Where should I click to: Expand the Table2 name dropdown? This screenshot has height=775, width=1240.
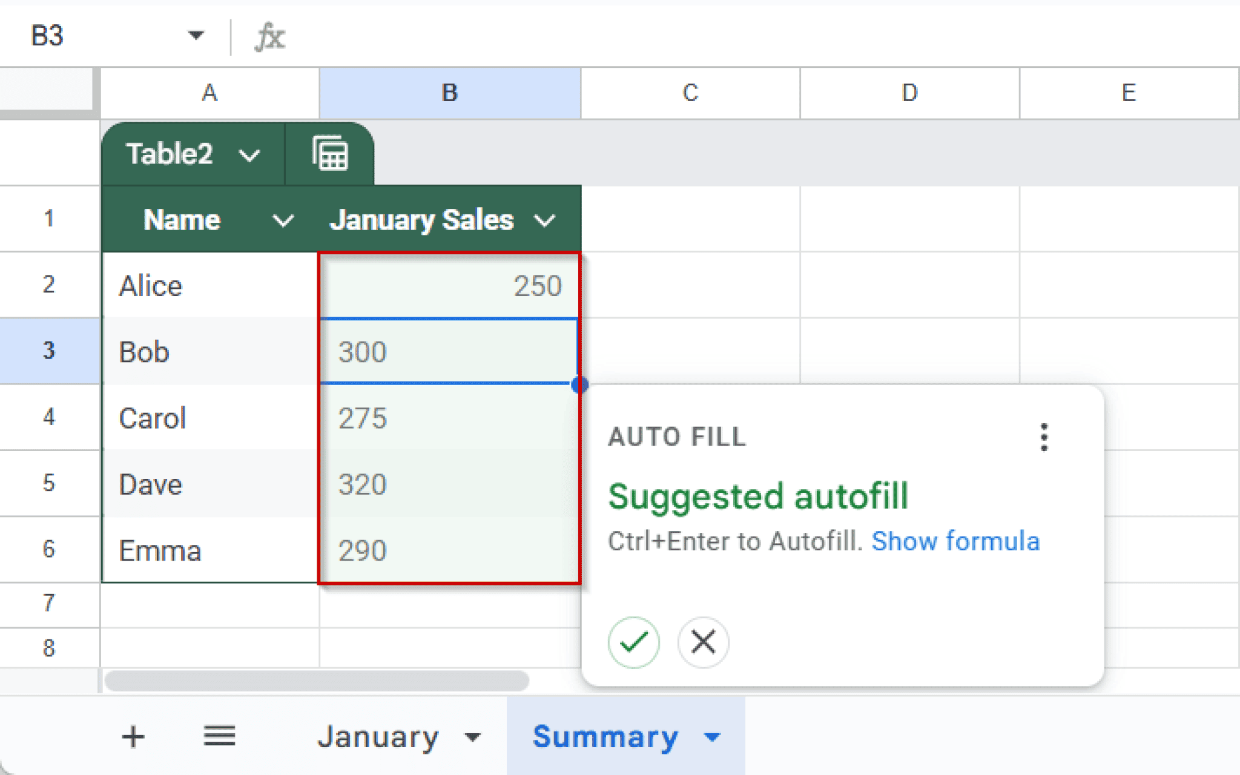click(x=249, y=156)
